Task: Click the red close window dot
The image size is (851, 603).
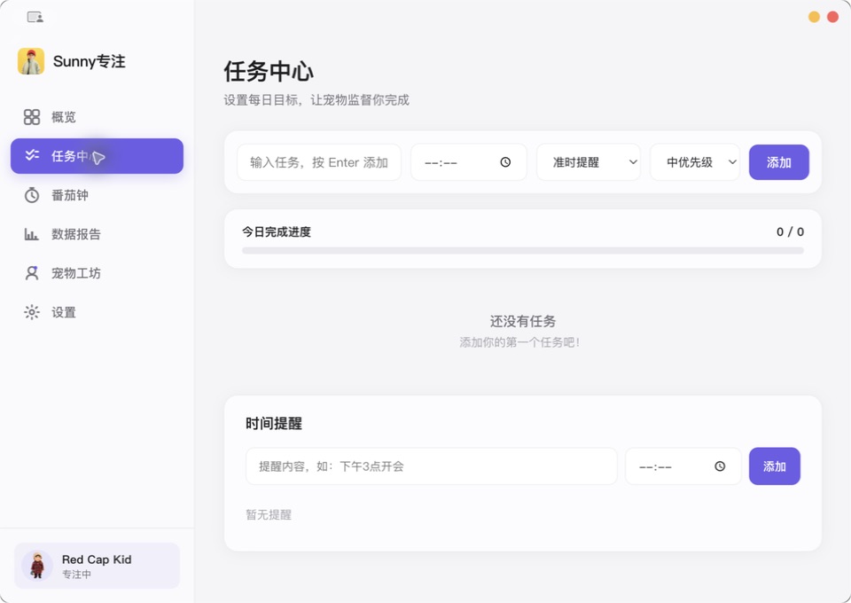Action: pyautogui.click(x=832, y=17)
